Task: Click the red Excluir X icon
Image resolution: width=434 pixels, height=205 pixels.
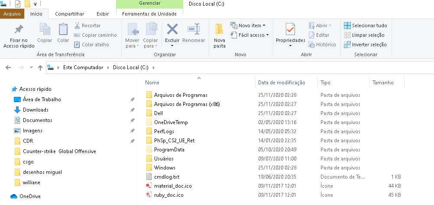Action: pos(172,29)
